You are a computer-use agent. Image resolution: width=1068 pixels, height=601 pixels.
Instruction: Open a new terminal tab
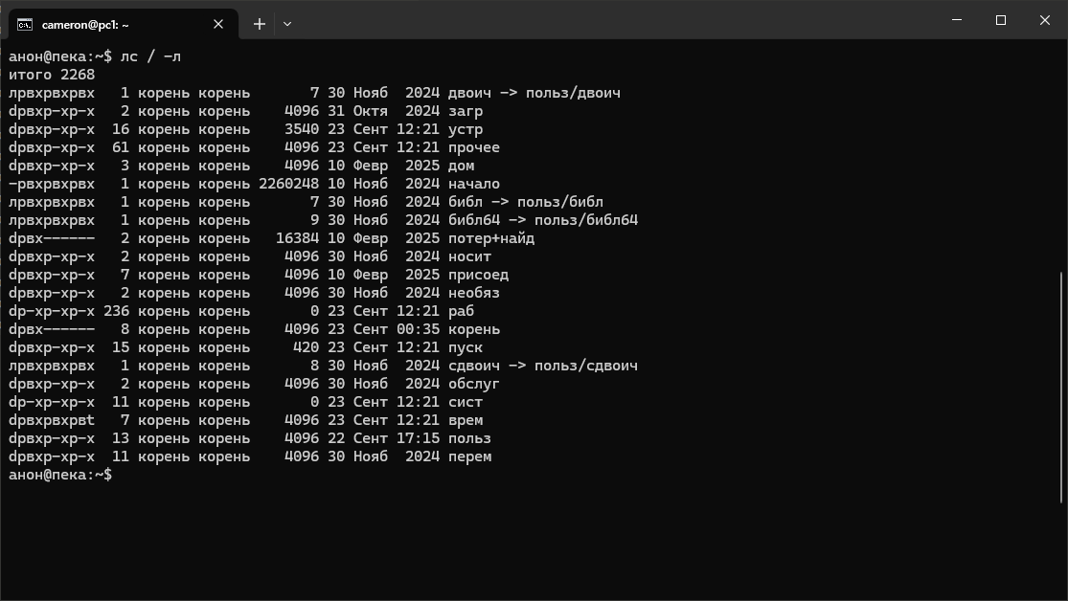pos(260,25)
